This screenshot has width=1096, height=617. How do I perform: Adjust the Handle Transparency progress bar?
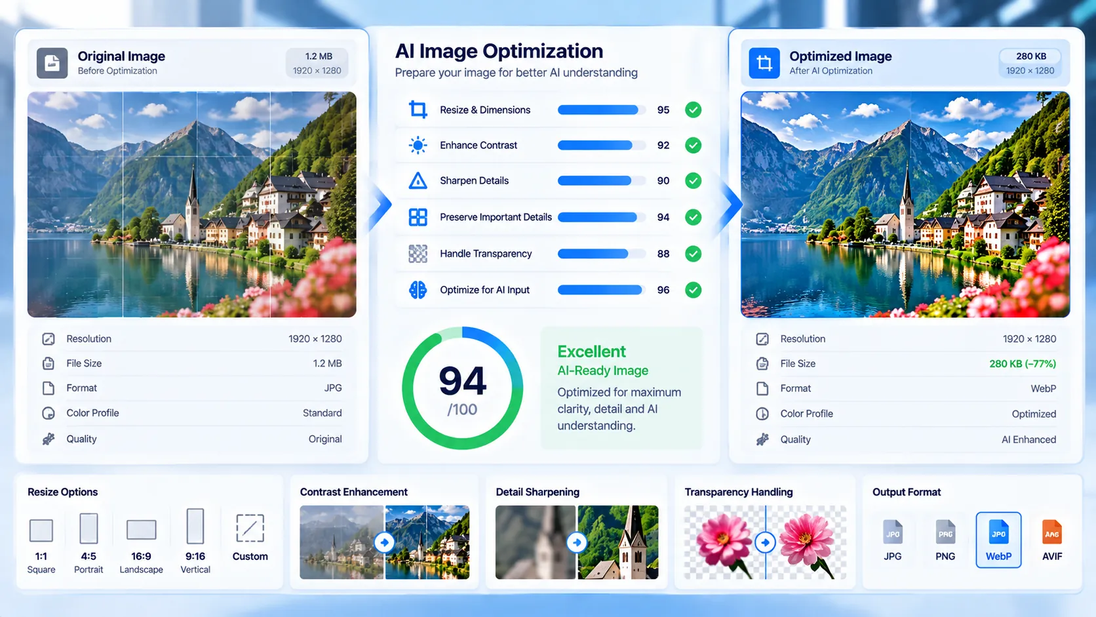[601, 253]
